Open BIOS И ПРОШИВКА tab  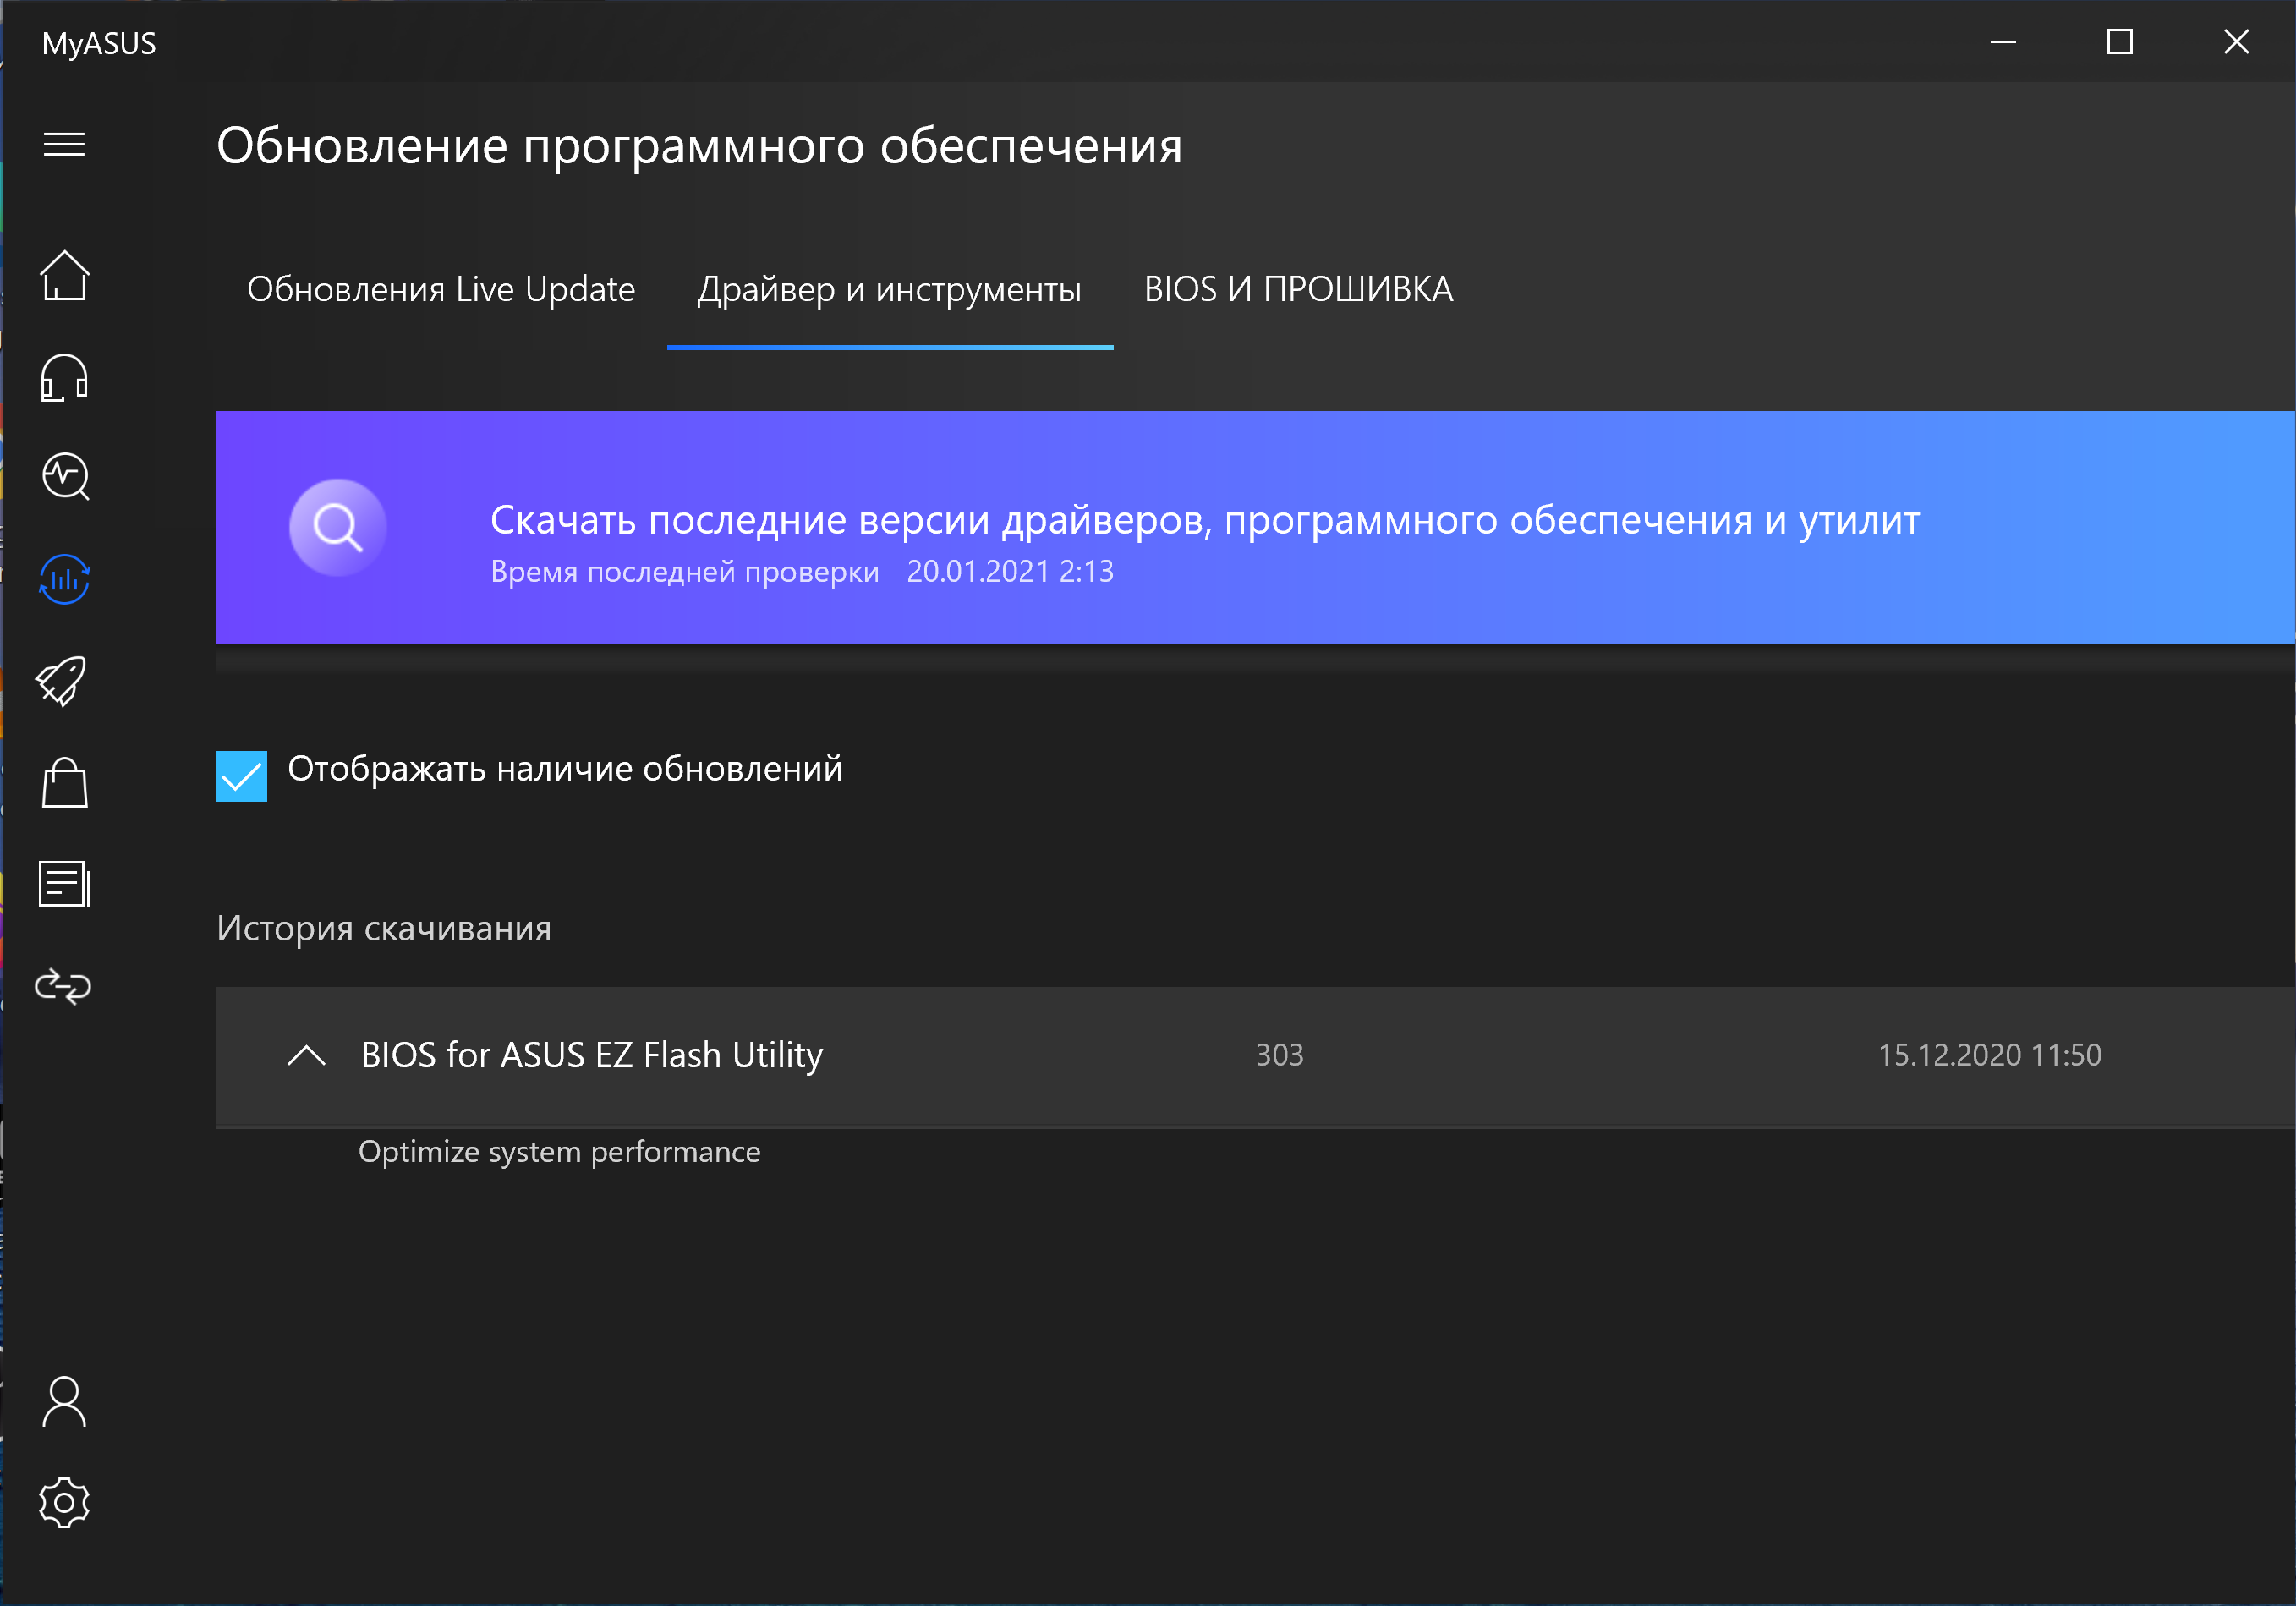(x=1298, y=289)
